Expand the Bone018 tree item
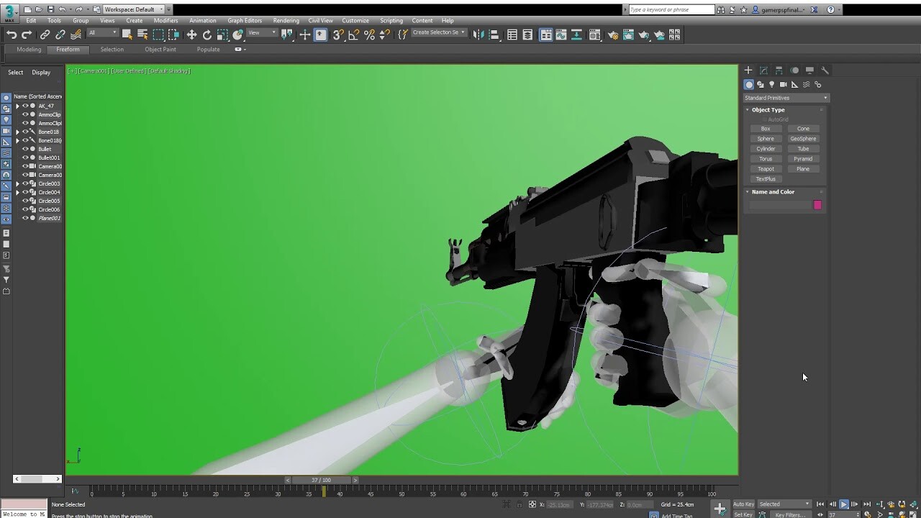Image resolution: width=921 pixels, height=518 pixels. click(17, 132)
